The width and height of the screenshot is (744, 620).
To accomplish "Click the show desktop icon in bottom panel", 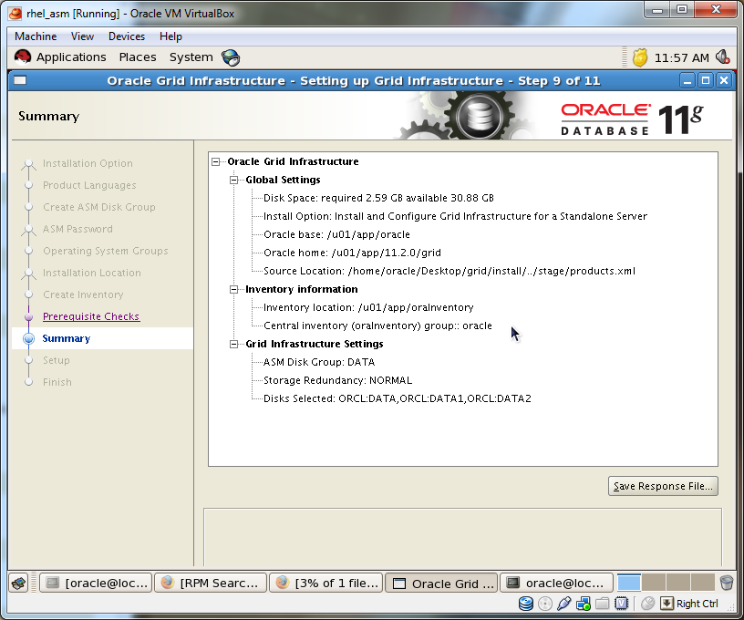I will tap(19, 583).
